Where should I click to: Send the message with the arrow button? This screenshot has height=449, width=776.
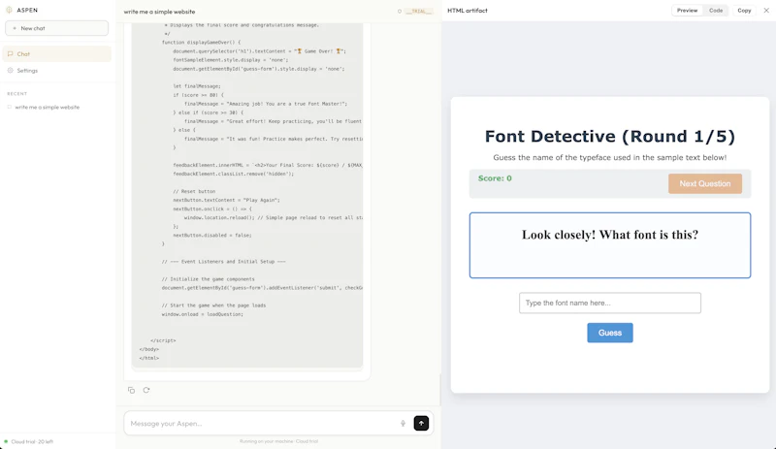421,423
